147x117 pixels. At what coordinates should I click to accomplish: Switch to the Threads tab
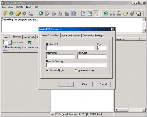pyautogui.click(x=17, y=37)
